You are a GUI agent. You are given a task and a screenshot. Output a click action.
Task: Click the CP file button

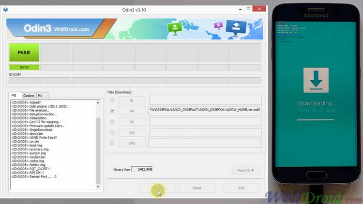coord(132,122)
